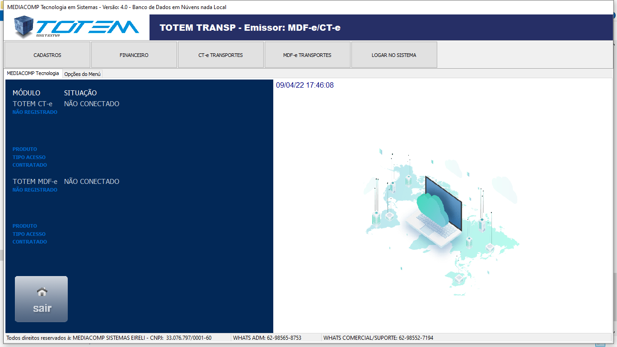Click WHATS COMERCIAL/SUPORTE phone number

tap(416, 338)
